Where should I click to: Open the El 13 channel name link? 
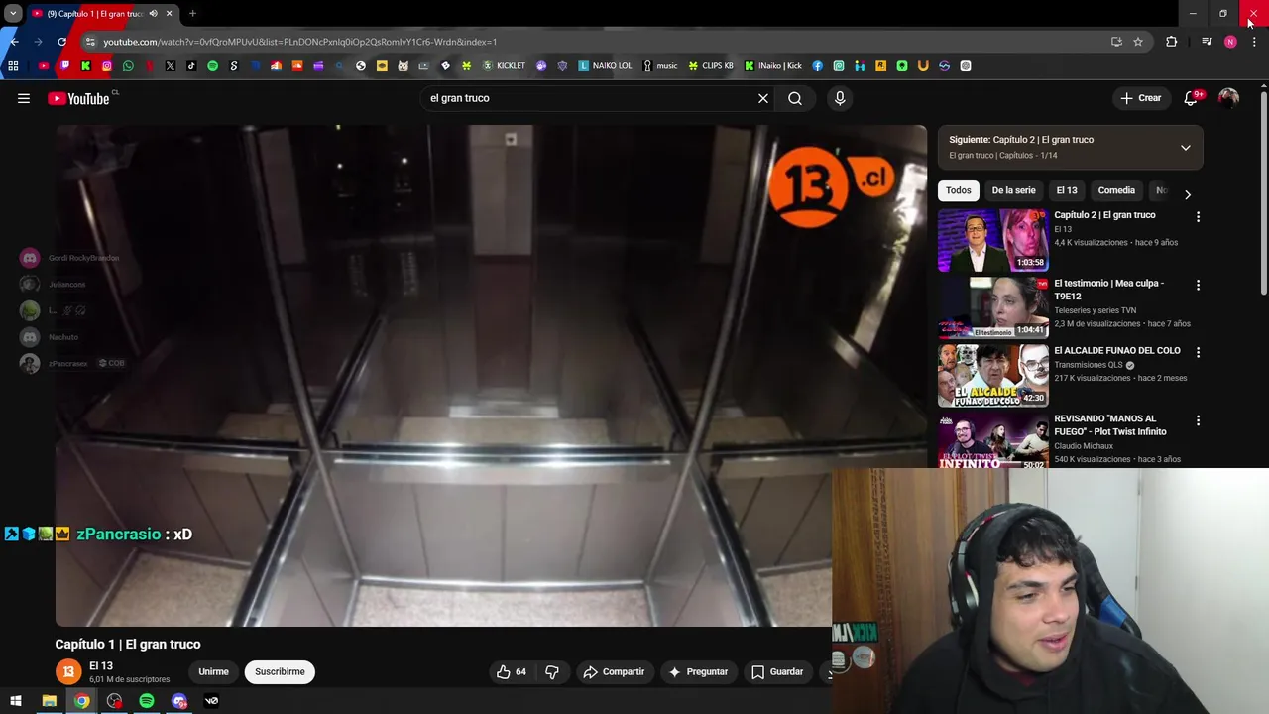click(x=101, y=666)
